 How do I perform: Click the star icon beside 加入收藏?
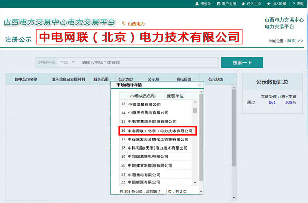coord(268,4)
